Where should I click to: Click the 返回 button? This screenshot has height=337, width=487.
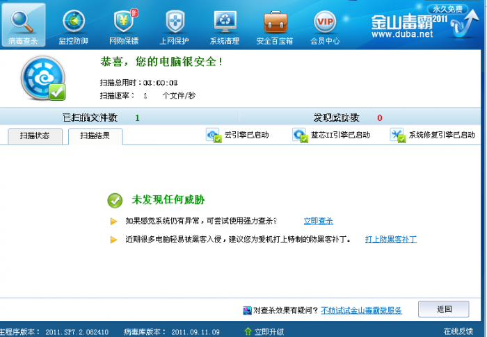tap(444, 309)
